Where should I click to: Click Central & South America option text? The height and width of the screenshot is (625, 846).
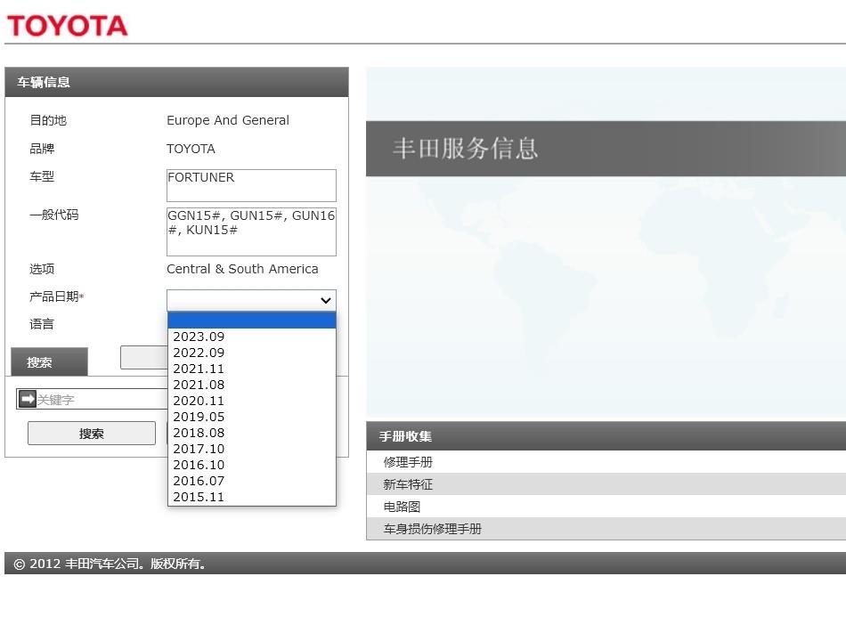pyautogui.click(x=242, y=269)
